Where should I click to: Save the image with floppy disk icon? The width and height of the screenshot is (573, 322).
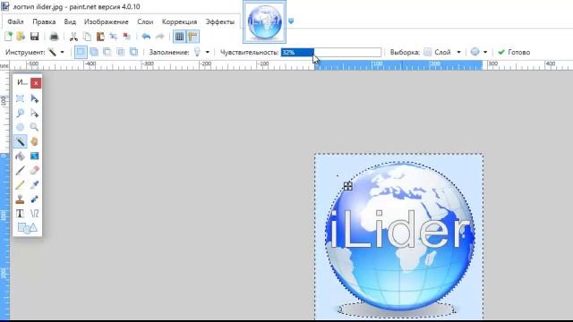34,36
